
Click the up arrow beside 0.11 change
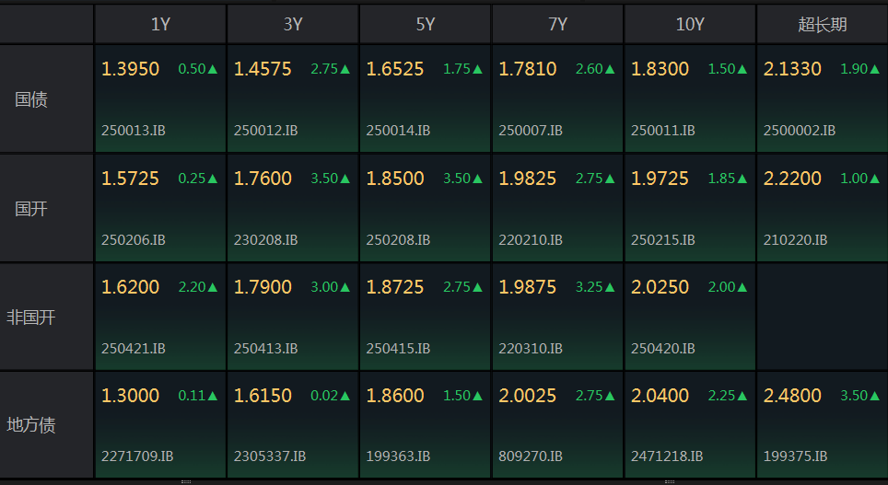(213, 396)
